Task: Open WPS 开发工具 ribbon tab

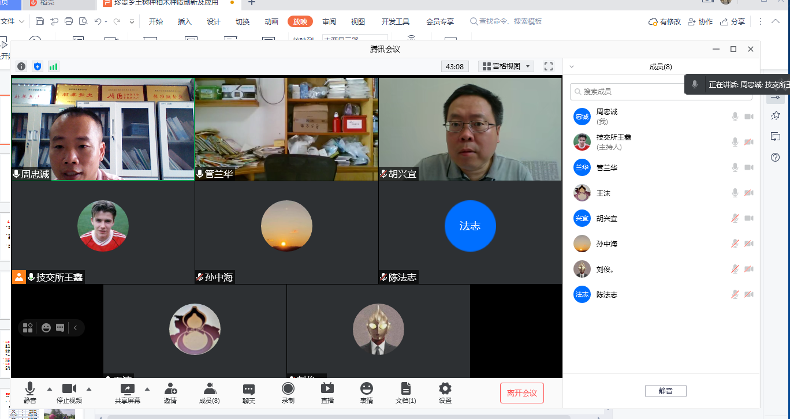Action: [396, 22]
